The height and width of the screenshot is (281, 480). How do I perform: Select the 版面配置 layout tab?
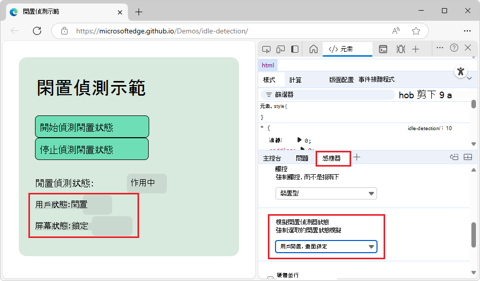[x=341, y=80]
